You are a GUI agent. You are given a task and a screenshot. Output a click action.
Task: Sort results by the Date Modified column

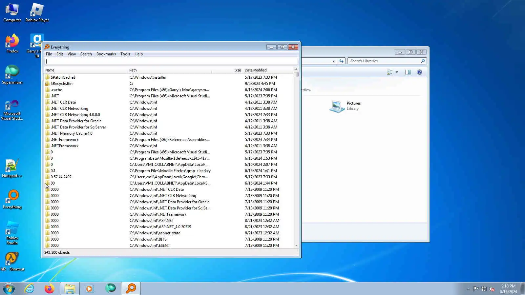(x=268, y=70)
